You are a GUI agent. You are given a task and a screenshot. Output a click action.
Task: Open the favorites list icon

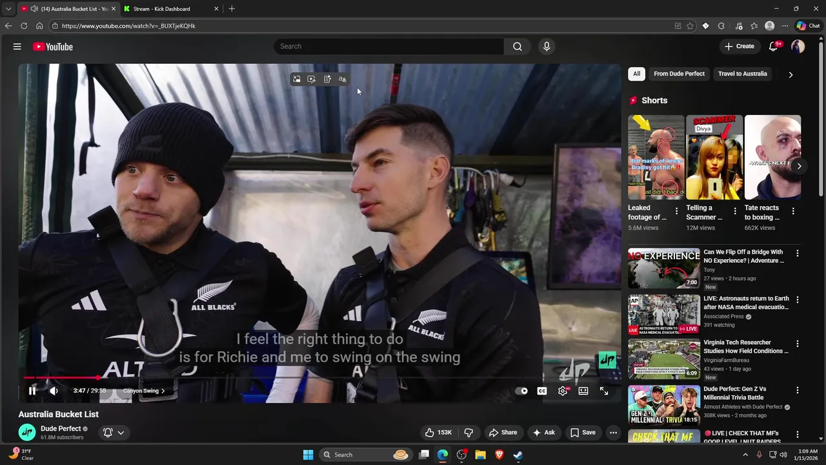tap(754, 26)
